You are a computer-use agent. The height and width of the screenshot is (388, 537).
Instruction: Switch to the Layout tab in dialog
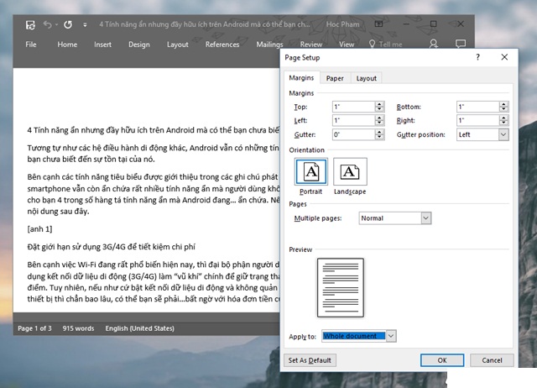click(x=366, y=78)
